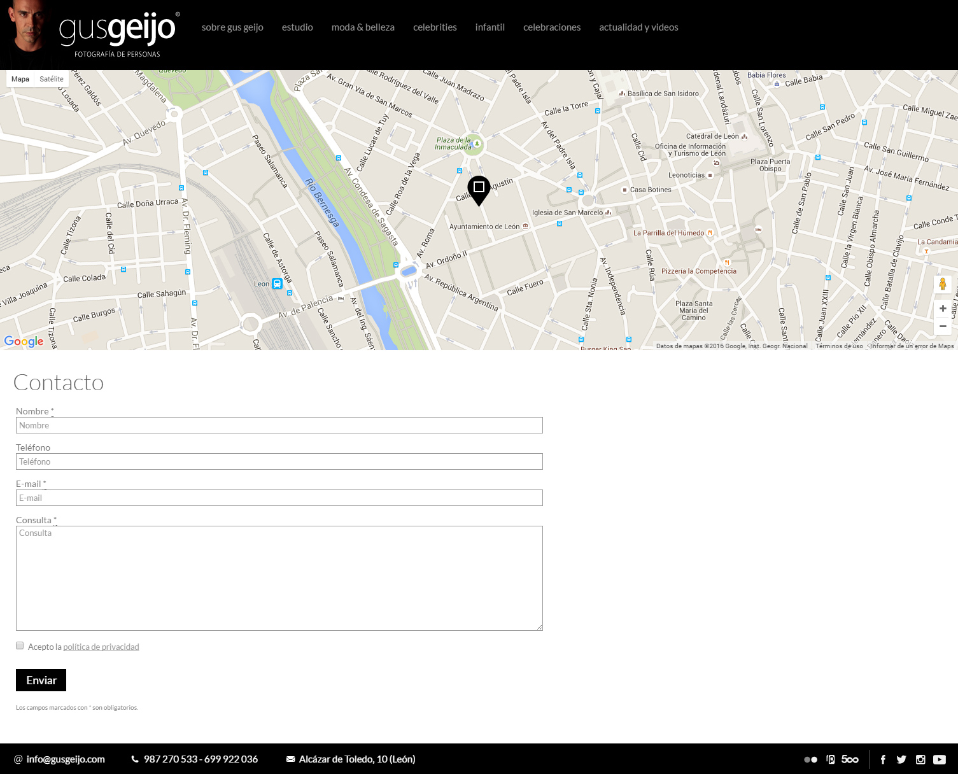Select the Street View pegman
Viewport: 958px width, 774px height.
[943, 284]
